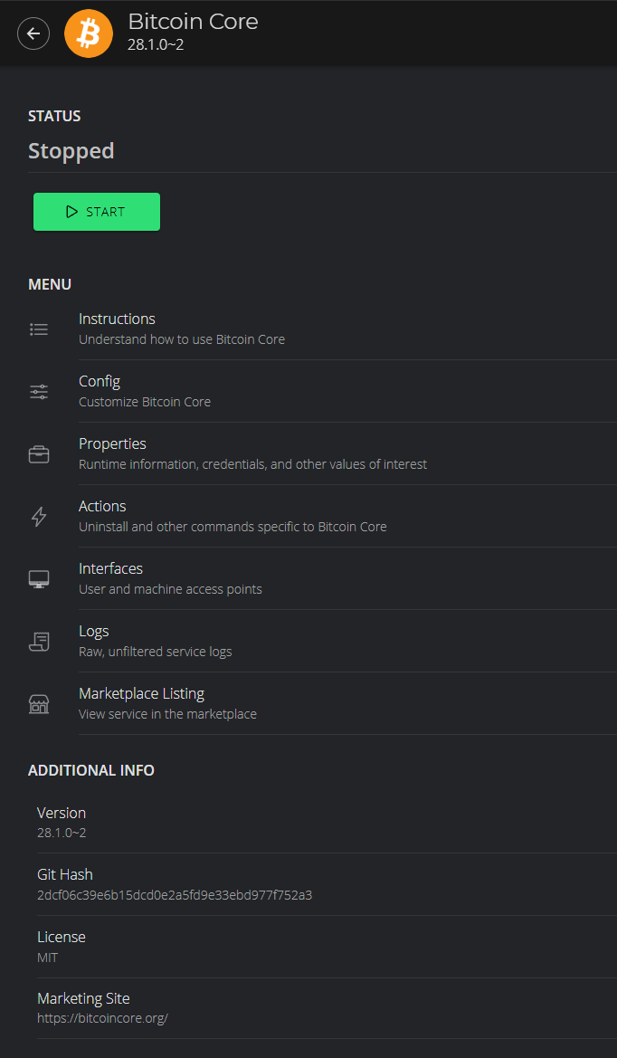Click the Instructions list icon

click(x=39, y=329)
